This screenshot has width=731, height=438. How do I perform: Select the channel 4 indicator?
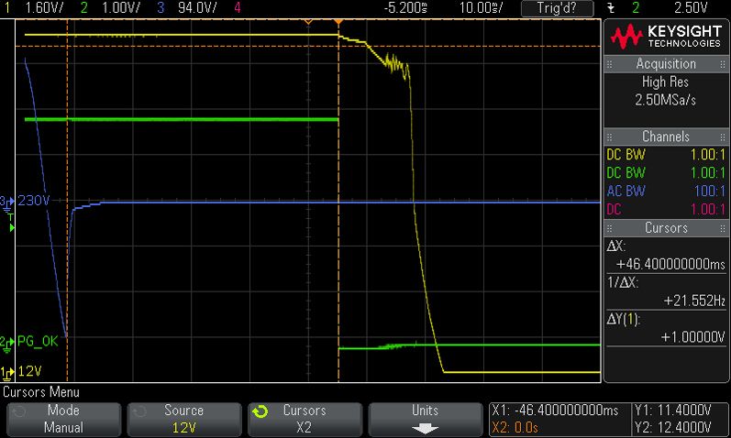coord(238,7)
